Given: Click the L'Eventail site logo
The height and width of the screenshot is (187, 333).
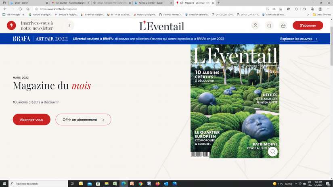Looking at the screenshot, I should pos(161,26).
